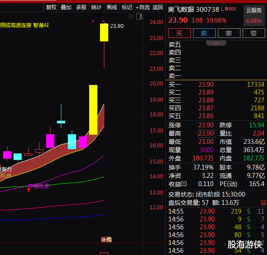This screenshot has height=255, width=267.
Task: Click the 换手 turnover 37.19%
Action: point(204,167)
